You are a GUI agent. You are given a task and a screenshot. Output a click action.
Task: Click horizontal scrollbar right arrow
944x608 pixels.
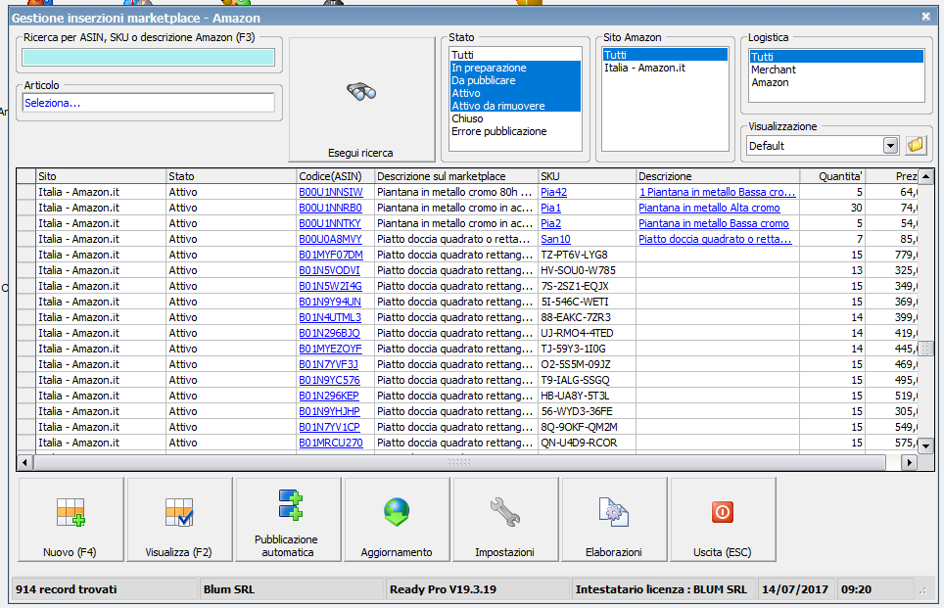pos(909,462)
